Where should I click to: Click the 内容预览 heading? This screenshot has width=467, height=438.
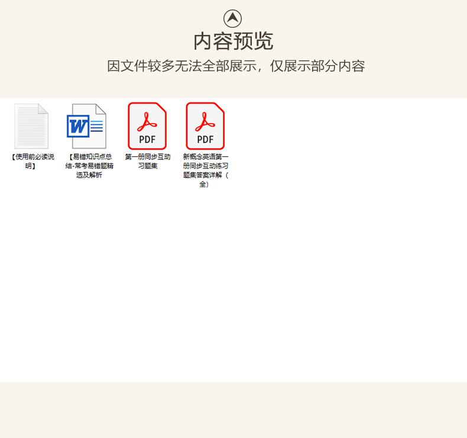click(233, 41)
